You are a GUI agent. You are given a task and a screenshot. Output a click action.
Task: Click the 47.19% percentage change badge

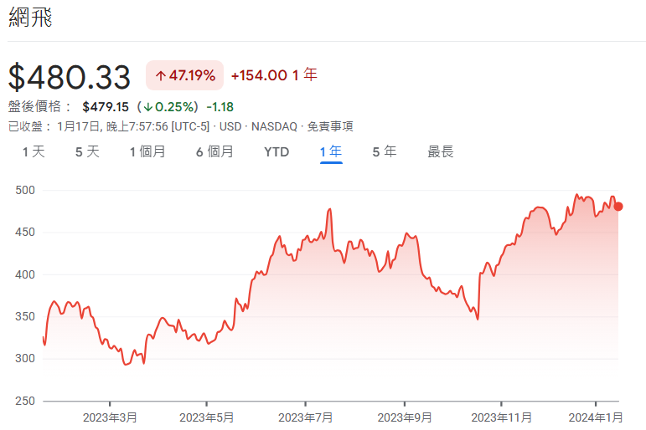[x=185, y=75]
